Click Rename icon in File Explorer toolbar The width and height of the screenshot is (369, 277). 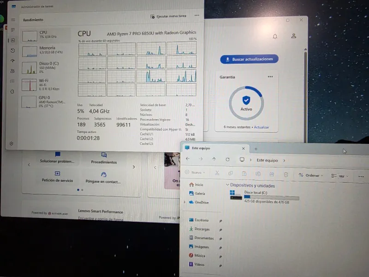coord(258,174)
